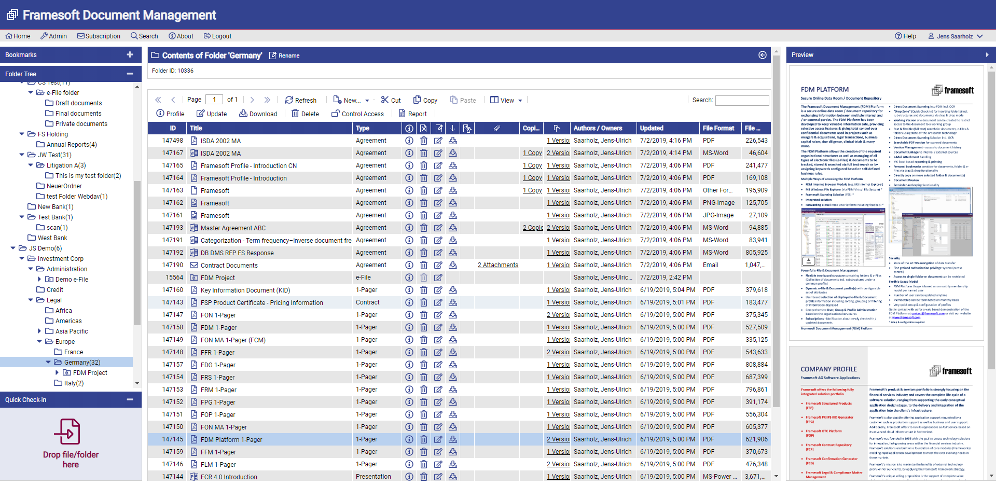
Task: Edit Framesoft Profile - Introduction CN row
Action: point(438,165)
